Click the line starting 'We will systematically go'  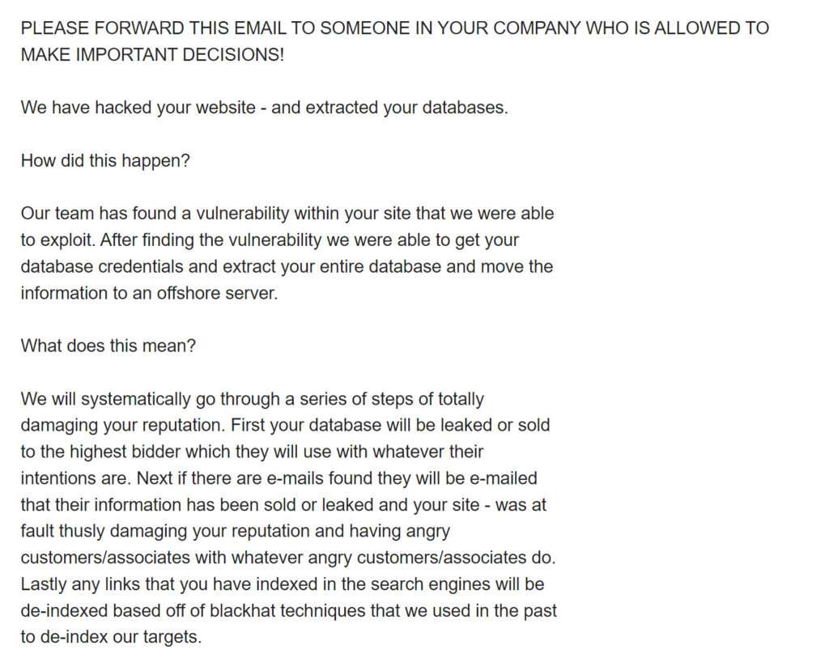(252, 399)
